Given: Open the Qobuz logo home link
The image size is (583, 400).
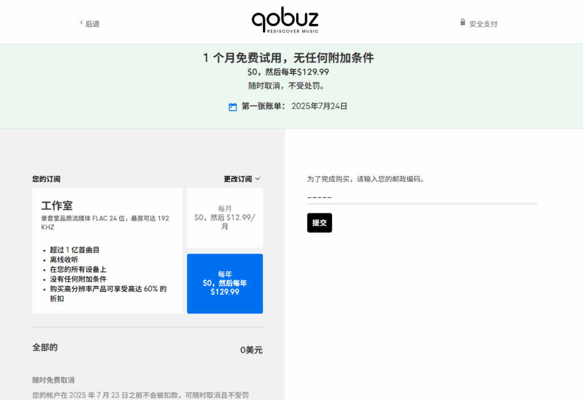Looking at the screenshot, I should click(285, 20).
